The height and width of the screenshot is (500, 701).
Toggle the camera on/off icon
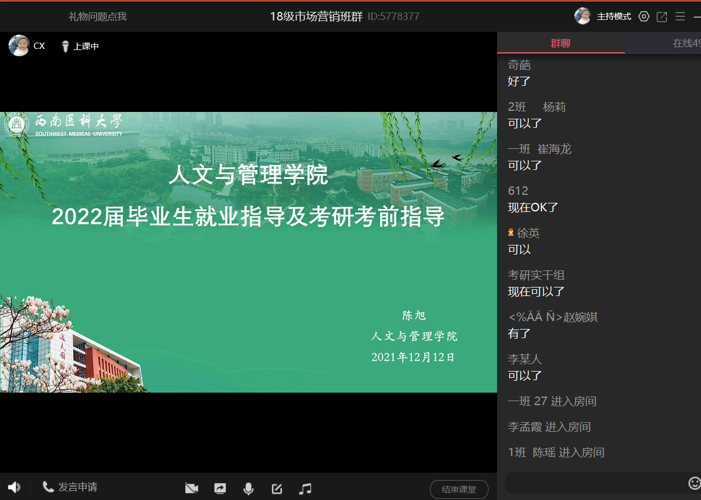[191, 489]
